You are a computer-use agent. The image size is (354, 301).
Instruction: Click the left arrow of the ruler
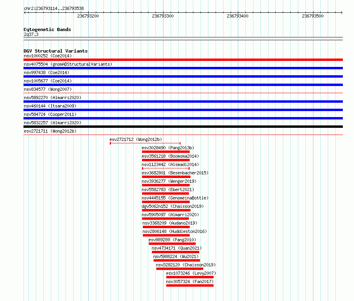tap(25, 13)
